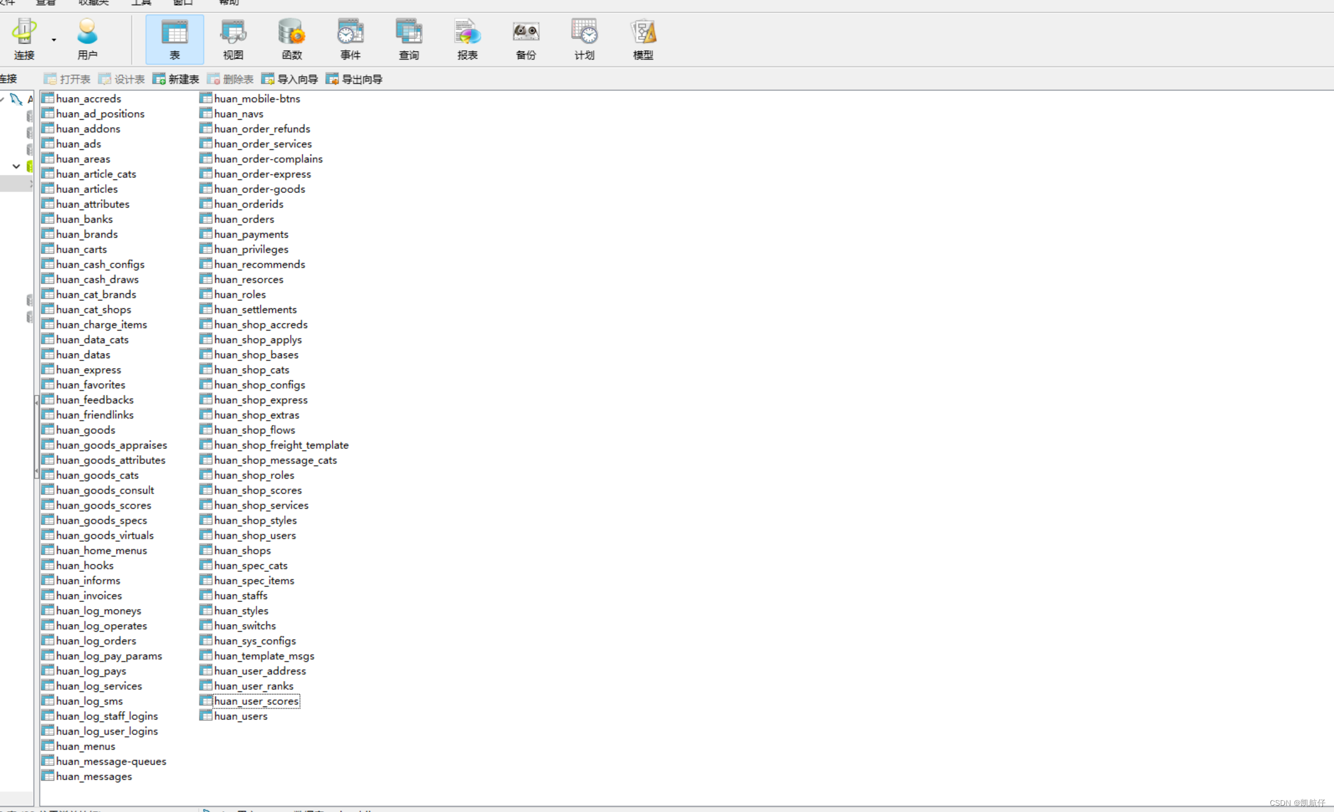Click 导入向导 (Import Wizard) button
This screenshot has width=1334, height=812.
[x=290, y=79]
